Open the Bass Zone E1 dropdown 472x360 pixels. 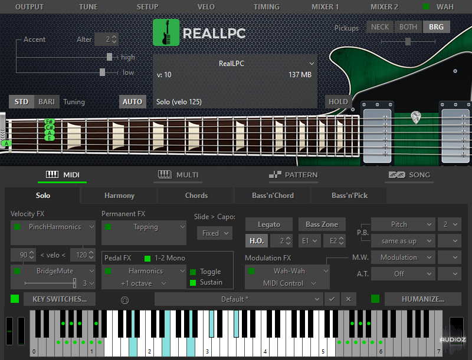[309, 241]
